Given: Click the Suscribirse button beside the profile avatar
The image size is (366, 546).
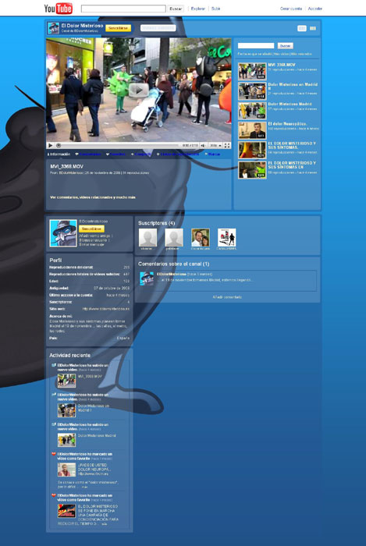Looking at the screenshot, I should coord(91,229).
